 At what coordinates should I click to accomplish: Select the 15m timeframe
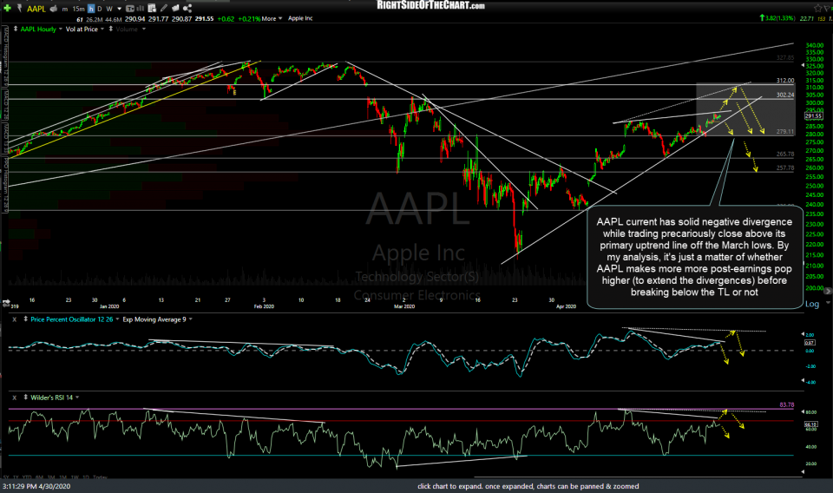click(x=78, y=9)
